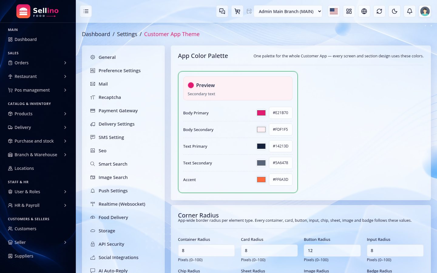Viewport: 437px width, 273px height.
Task: Expand the HR & Payroll menu
Action: tap(38, 205)
